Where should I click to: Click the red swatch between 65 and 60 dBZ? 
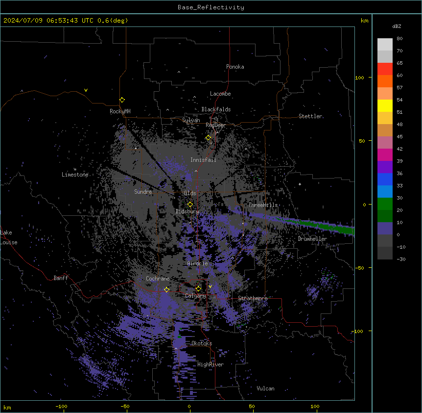[385, 69]
